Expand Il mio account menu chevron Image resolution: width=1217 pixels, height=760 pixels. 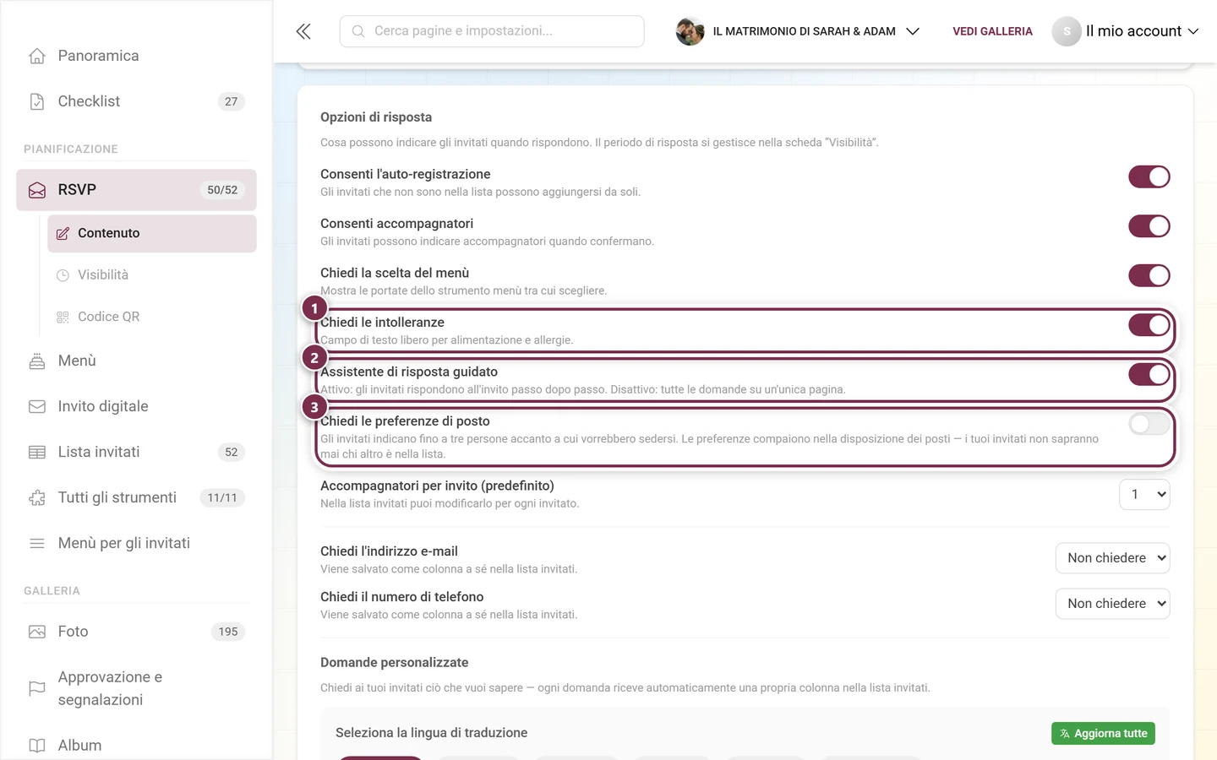click(x=1193, y=31)
